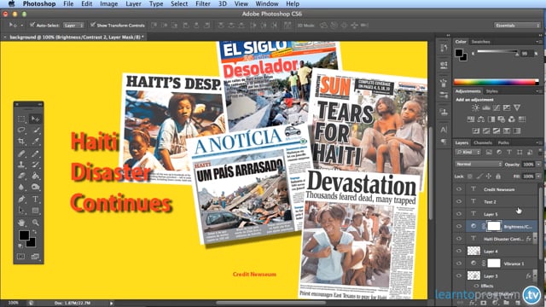Open the Apple menu
This screenshot has width=546, height=307.
click(11, 3)
